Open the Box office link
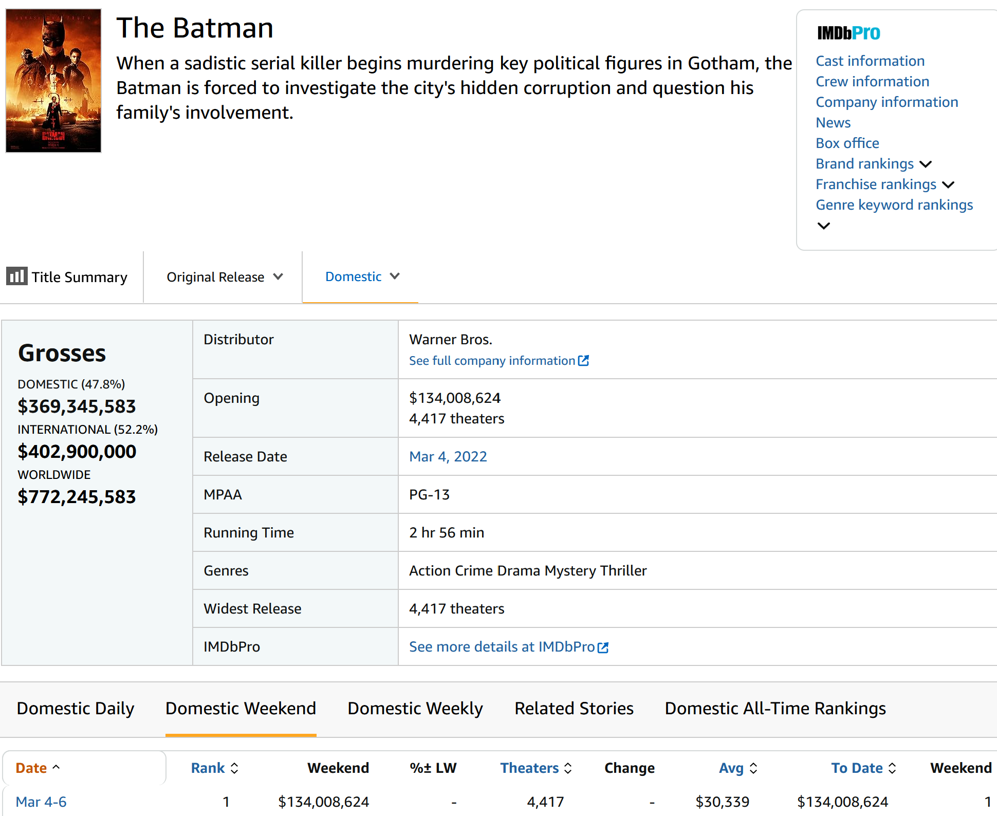 847,143
